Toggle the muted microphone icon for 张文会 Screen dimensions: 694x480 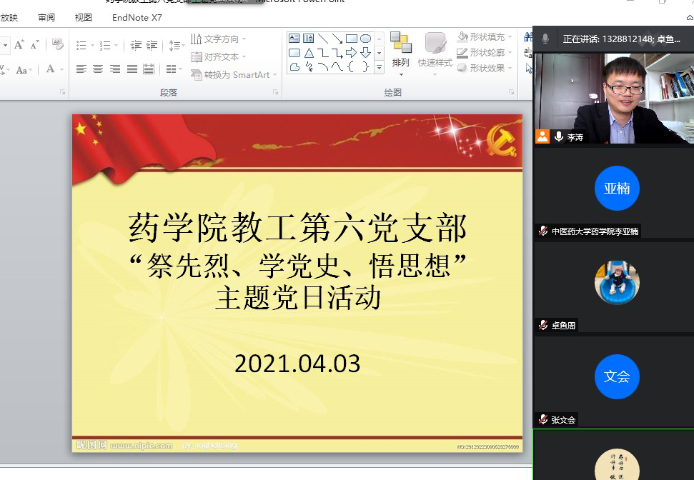543,419
